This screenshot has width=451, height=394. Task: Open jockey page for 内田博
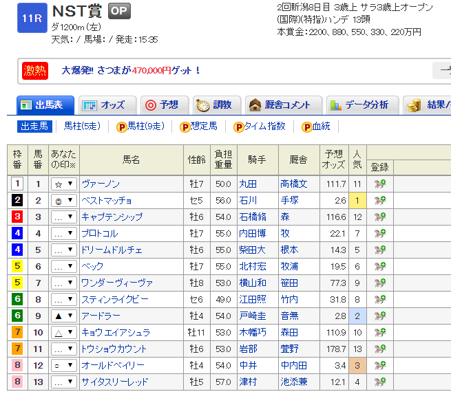(253, 234)
